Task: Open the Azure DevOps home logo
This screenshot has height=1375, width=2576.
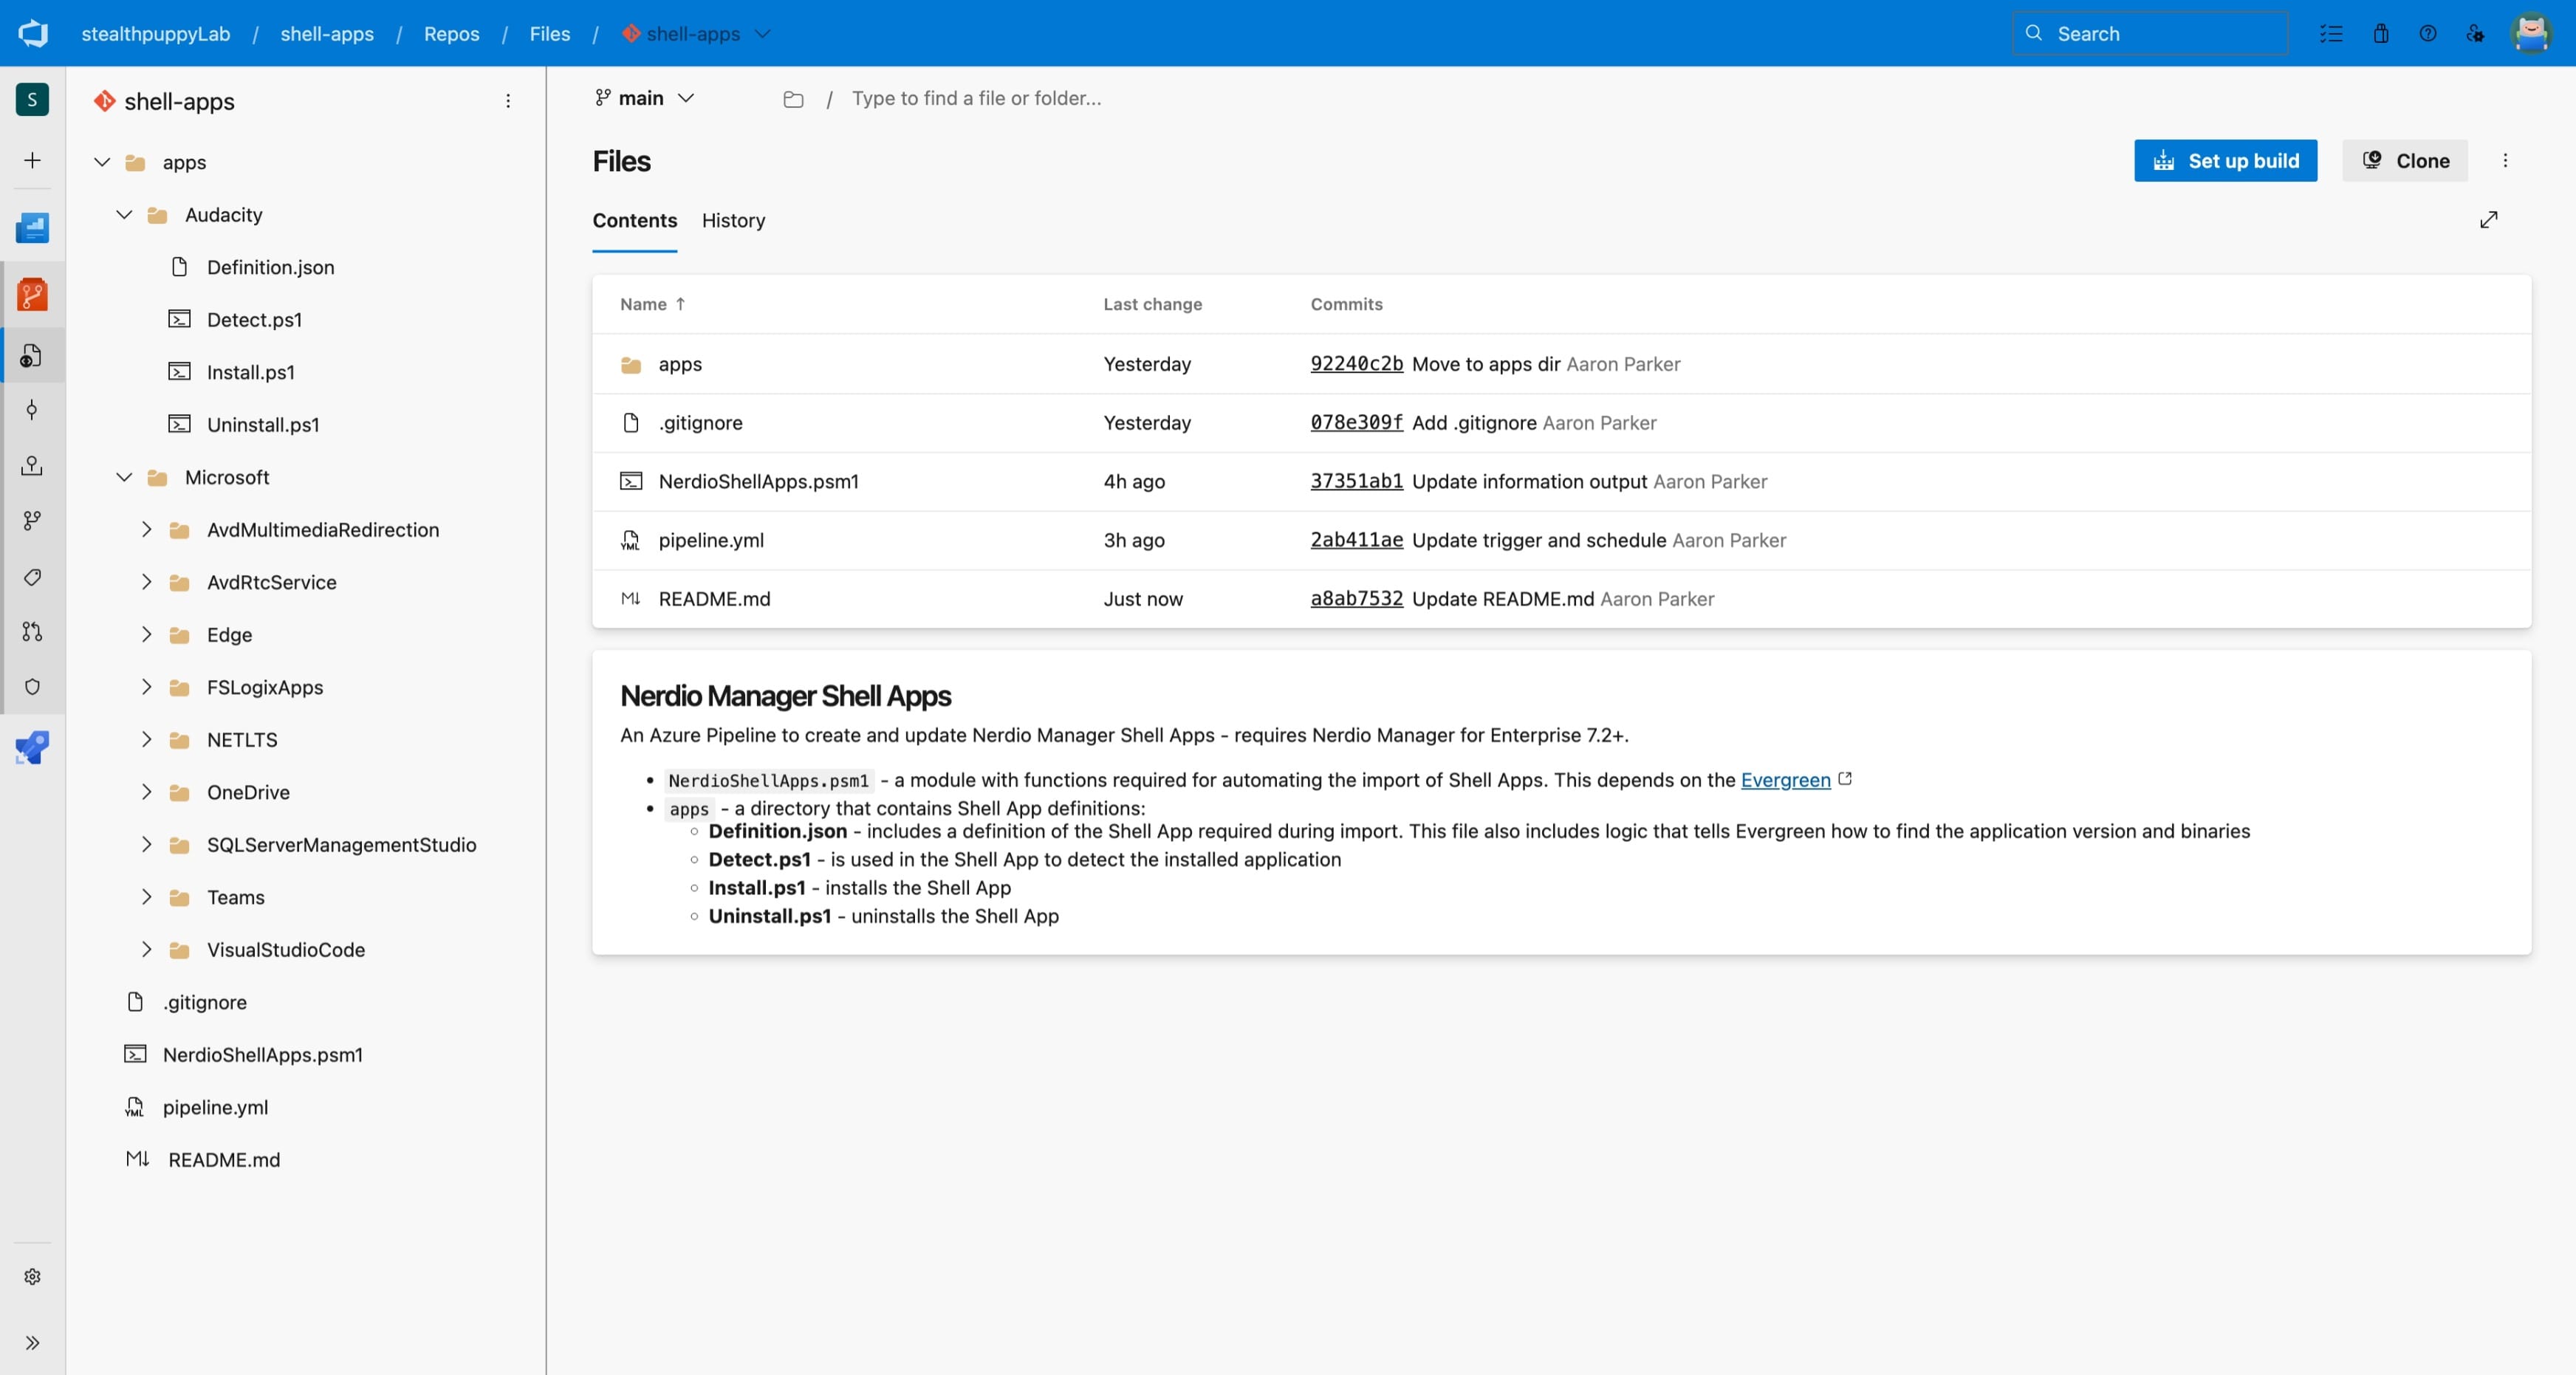Action: (33, 33)
